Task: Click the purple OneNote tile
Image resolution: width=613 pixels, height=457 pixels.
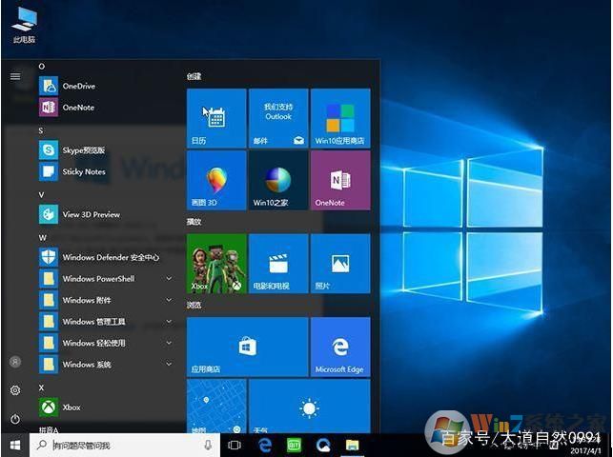Action: coord(340,180)
